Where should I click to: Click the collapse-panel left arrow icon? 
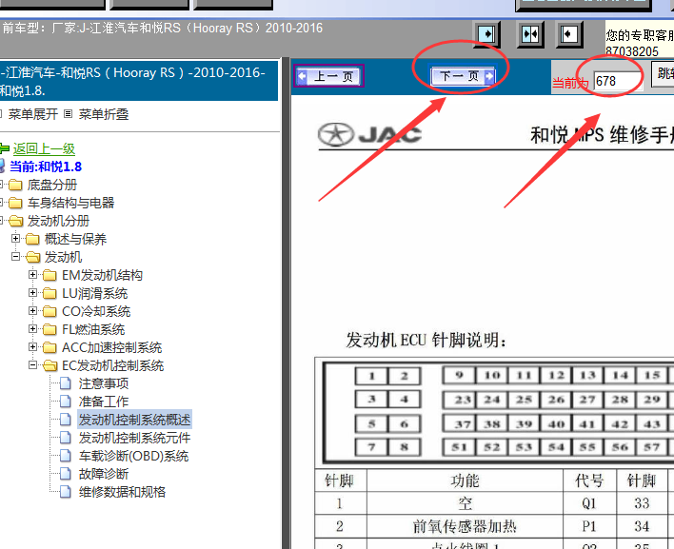tap(569, 34)
